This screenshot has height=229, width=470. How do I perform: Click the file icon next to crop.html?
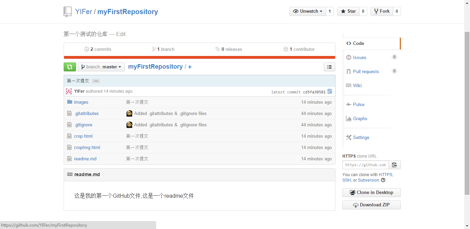coord(70,136)
